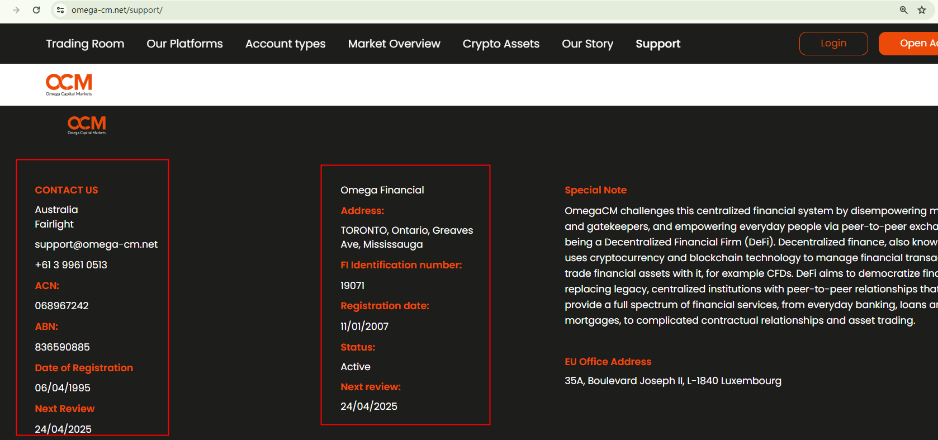Screen dimensions: 938x440
Task: Navigate to Market Overview
Action: click(394, 44)
